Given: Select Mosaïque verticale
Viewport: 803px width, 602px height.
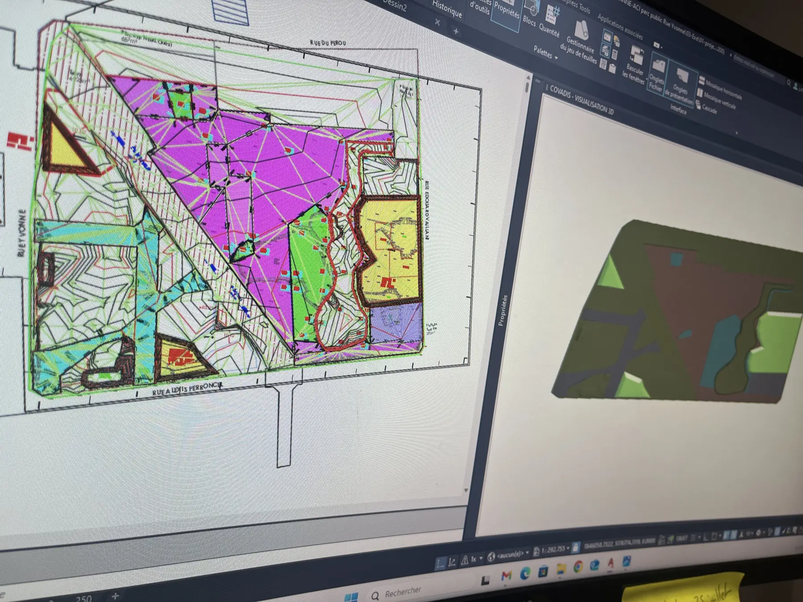Looking at the screenshot, I should (717, 99).
